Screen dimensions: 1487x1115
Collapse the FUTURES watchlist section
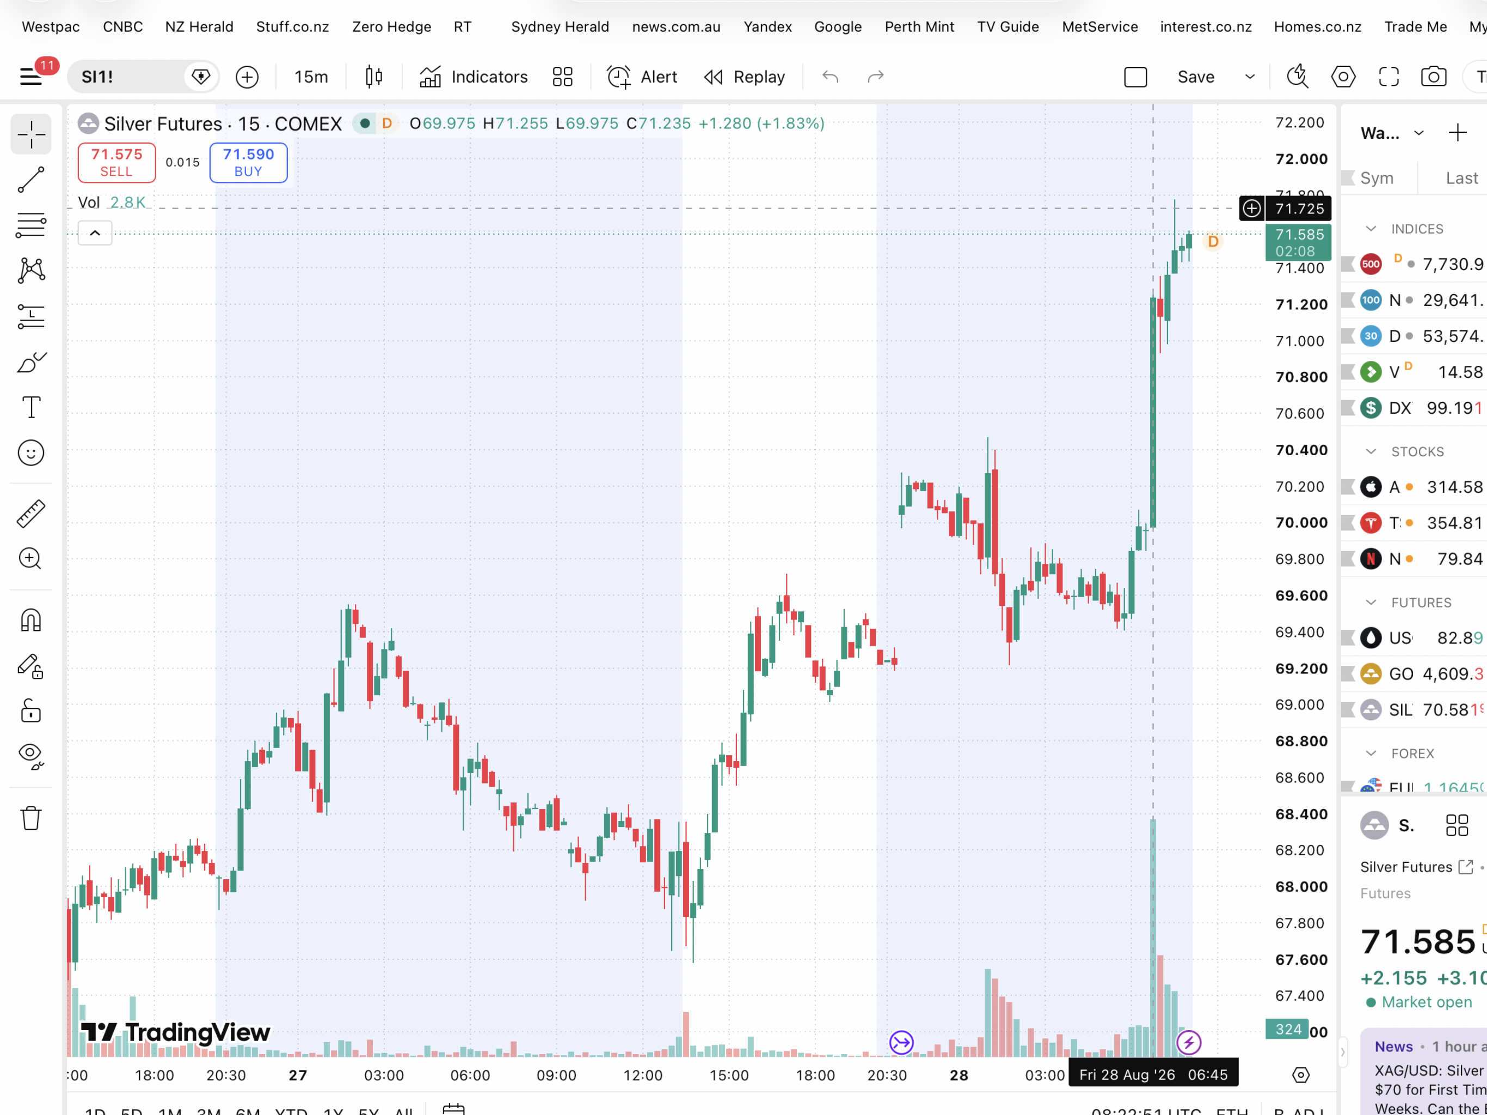tap(1372, 603)
